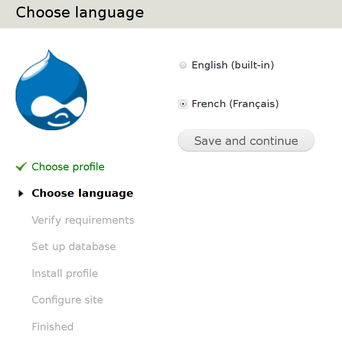Select the English radio button

pos(183,66)
